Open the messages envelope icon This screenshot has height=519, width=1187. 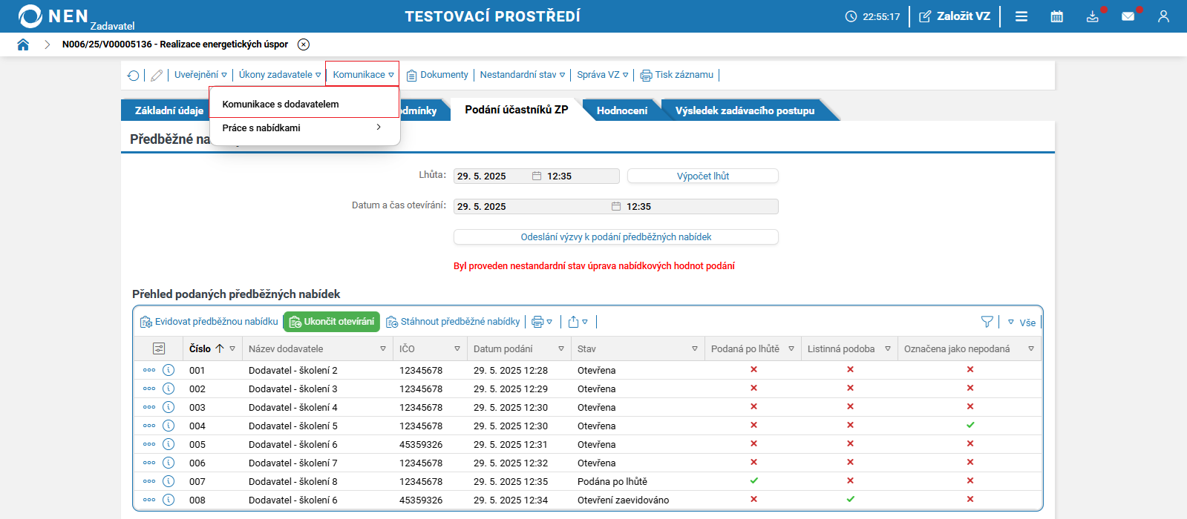[x=1128, y=16]
